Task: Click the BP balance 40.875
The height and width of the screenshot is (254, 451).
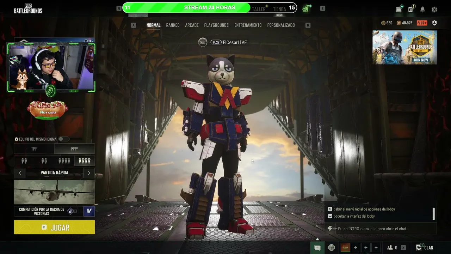Action: point(404,23)
